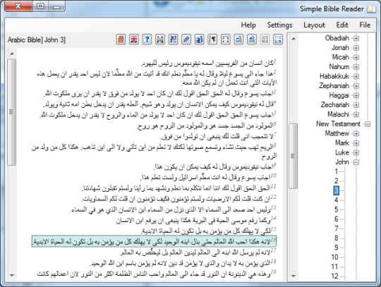
Task: Open the question mark help icon
Action: pyautogui.click(x=147, y=39)
